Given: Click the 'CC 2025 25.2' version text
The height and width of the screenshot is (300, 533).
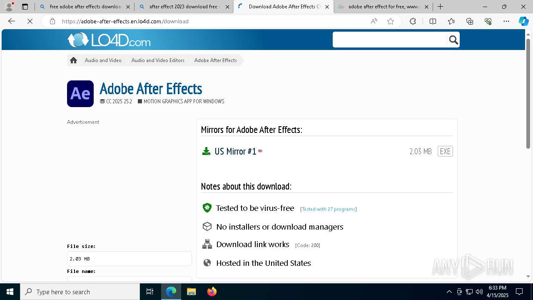Looking at the screenshot, I should click(x=119, y=101).
